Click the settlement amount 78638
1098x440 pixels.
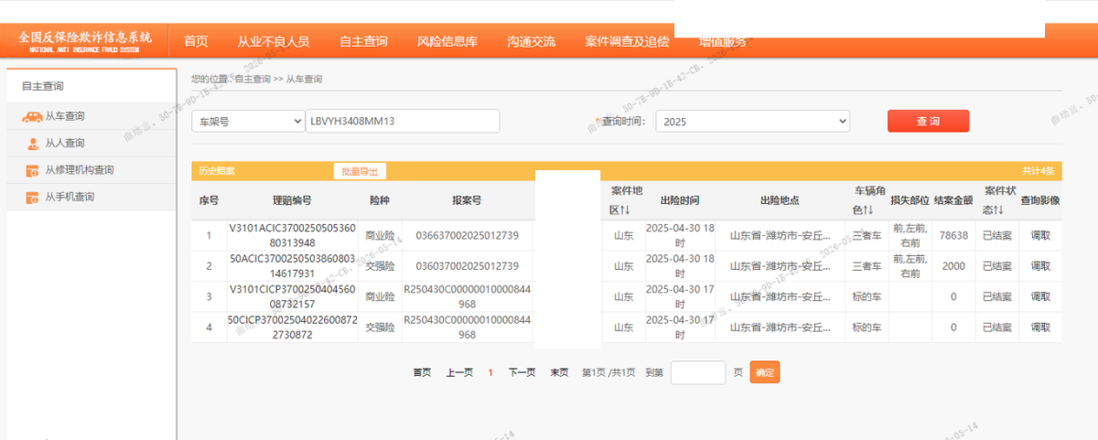pos(953,236)
